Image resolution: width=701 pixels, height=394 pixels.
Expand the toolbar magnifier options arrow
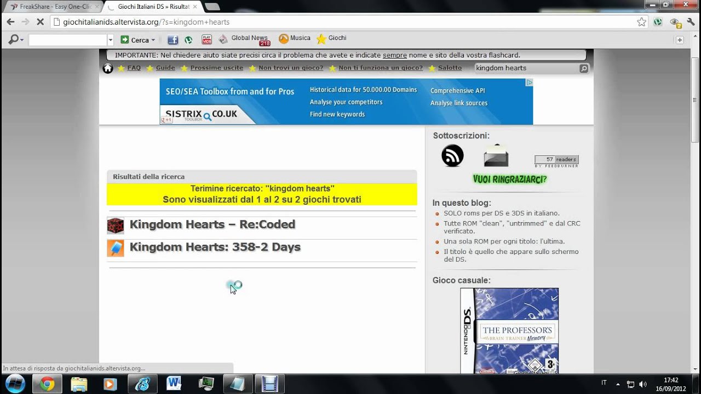point(21,40)
